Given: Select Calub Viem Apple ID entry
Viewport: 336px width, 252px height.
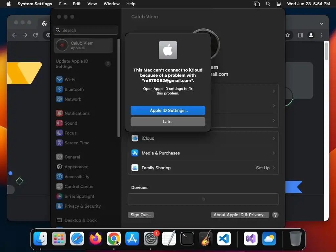Looking at the screenshot, I should (x=83, y=45).
